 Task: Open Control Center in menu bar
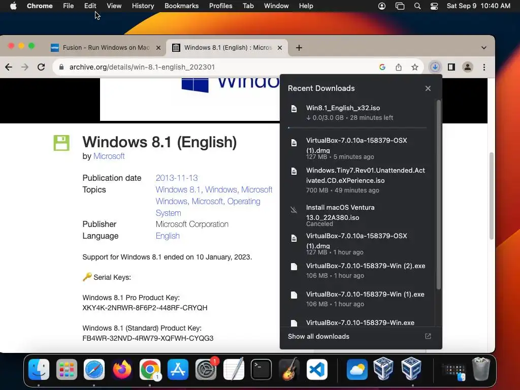434,6
